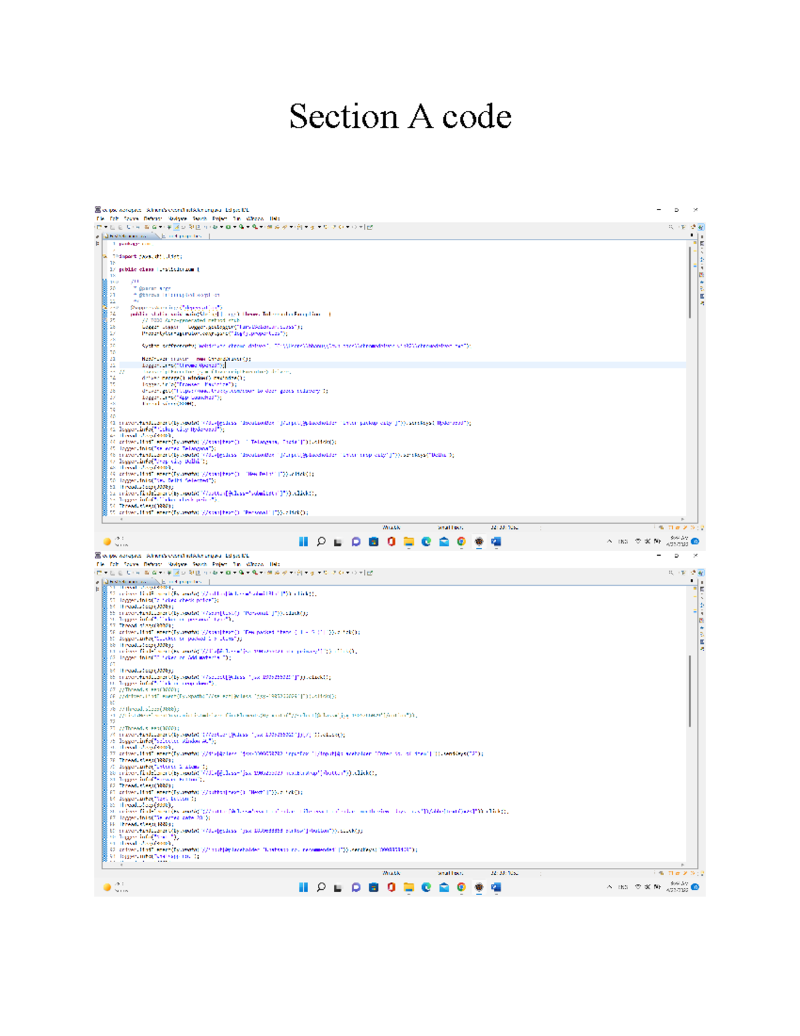Open the New Java Class wizard icon
This screenshot has height=1036, width=800.
pos(154,227)
